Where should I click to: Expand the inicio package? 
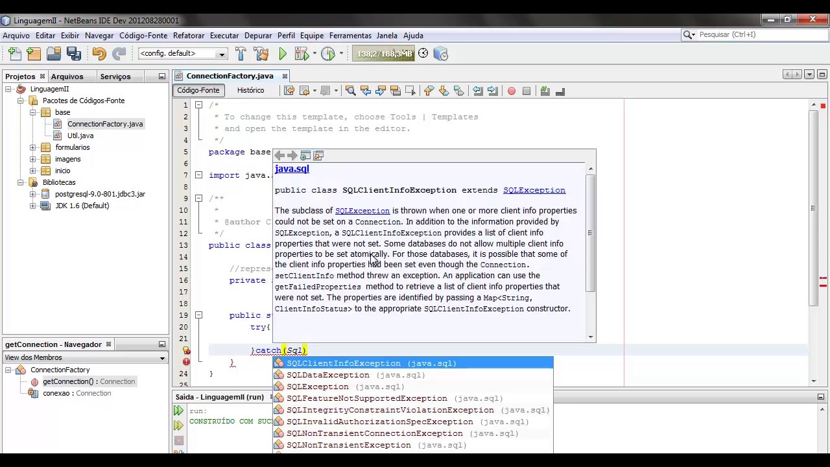point(32,171)
